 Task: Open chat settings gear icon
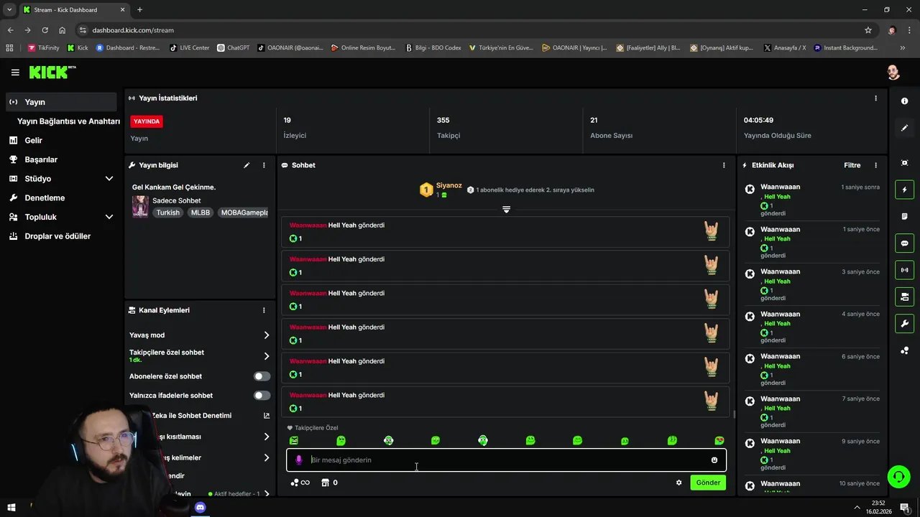(x=678, y=483)
